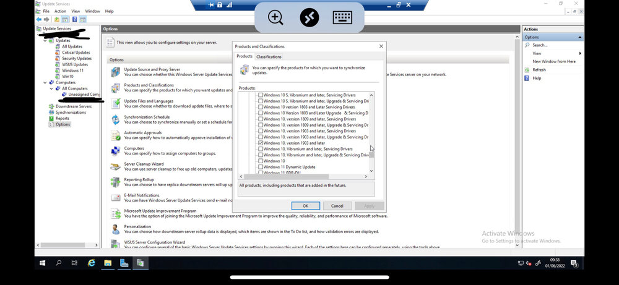Open the Personalization icon
The height and width of the screenshot is (285, 619).
point(115,229)
